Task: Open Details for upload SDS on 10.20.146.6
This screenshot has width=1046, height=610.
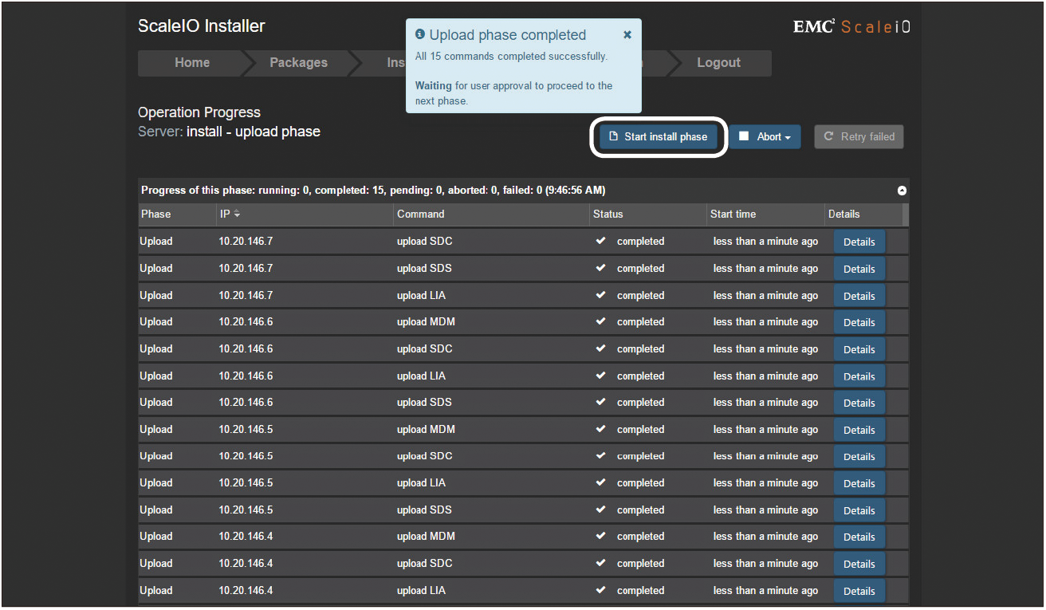Action: (x=859, y=403)
